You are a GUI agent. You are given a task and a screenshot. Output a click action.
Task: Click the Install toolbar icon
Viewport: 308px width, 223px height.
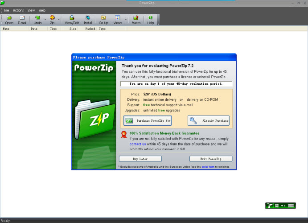tap(88, 20)
